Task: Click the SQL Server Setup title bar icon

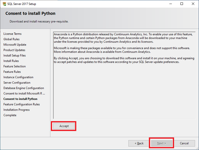Action: point(4,4)
